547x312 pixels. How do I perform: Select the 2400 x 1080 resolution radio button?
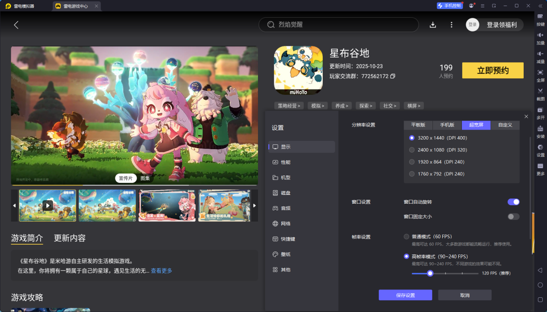pos(411,150)
